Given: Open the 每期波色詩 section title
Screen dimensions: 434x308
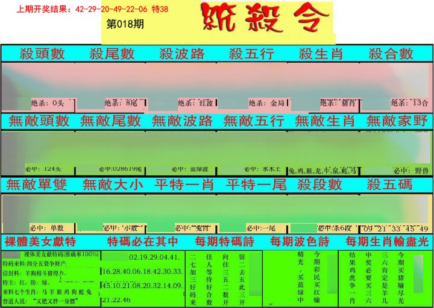Looking at the screenshot, I should point(300,242).
